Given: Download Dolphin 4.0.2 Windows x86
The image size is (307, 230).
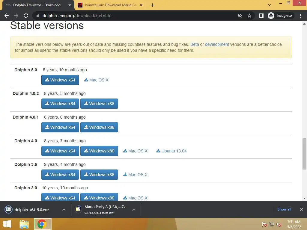Looking at the screenshot, I should (99, 104).
